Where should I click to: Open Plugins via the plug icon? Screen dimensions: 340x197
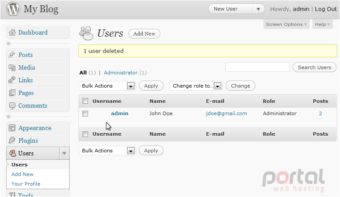tap(12, 141)
